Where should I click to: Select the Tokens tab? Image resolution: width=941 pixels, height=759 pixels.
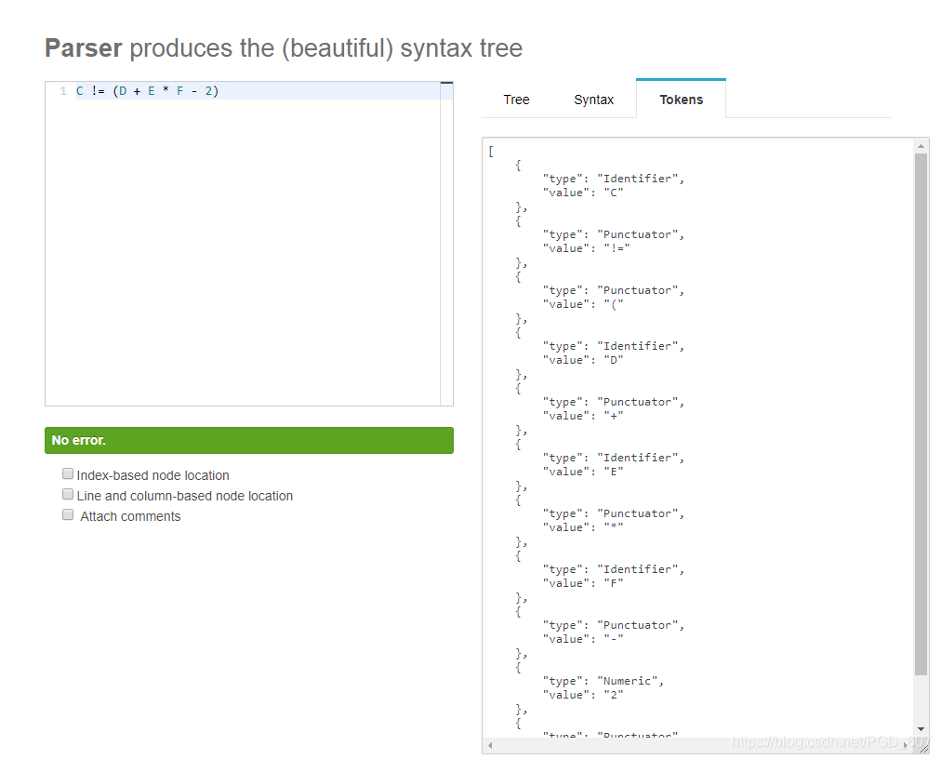(682, 100)
